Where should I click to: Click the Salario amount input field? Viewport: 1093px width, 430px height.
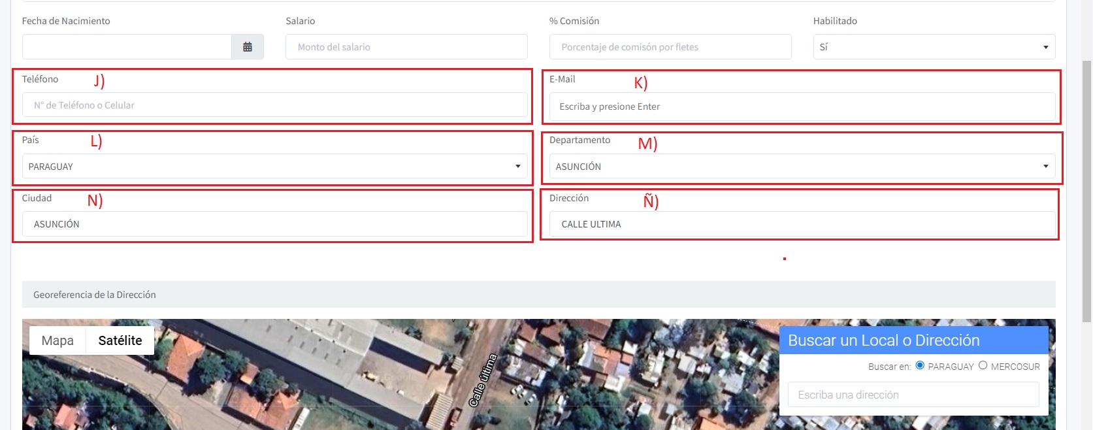(x=406, y=47)
